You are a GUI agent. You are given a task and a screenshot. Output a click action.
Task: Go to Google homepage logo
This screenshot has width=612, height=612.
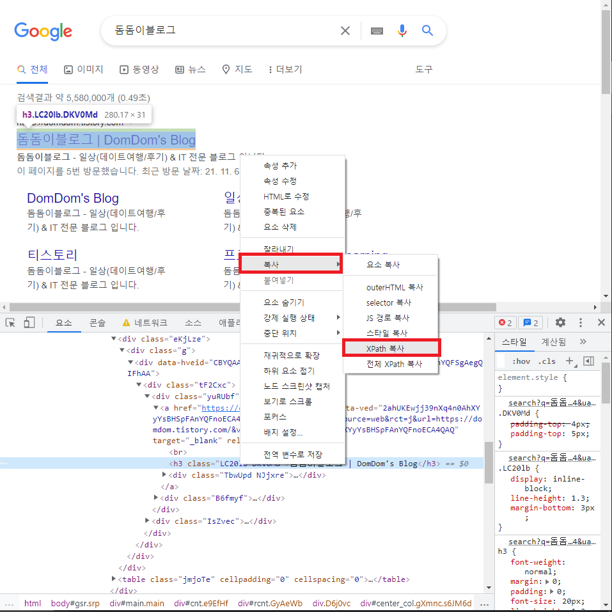(43, 31)
